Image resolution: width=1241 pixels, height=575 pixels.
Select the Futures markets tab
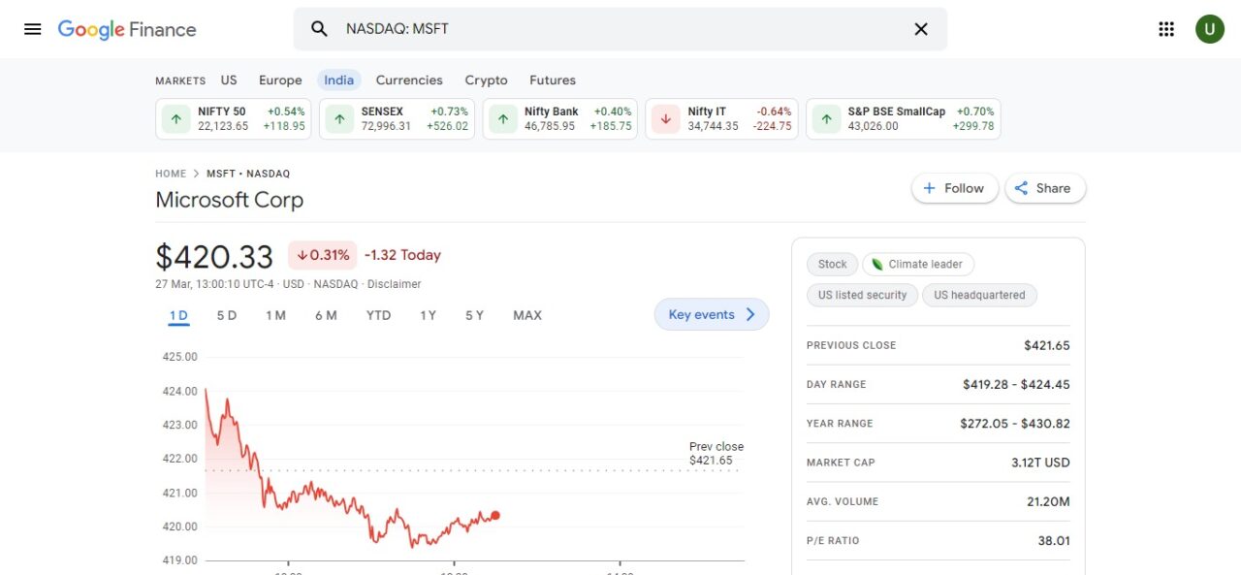coord(553,80)
